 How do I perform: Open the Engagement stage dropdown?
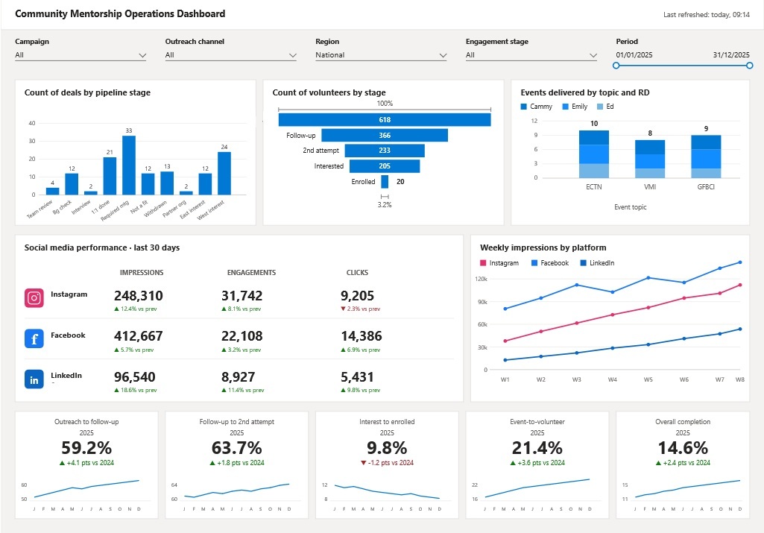coord(531,55)
